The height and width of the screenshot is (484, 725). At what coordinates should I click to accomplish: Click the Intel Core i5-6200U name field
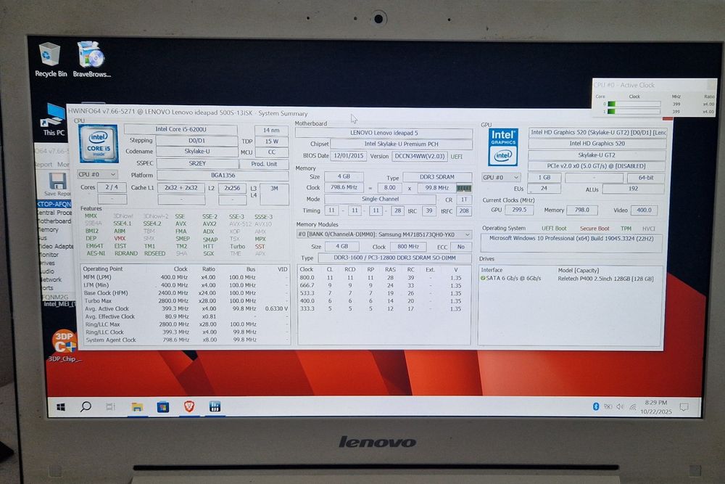tap(181, 129)
